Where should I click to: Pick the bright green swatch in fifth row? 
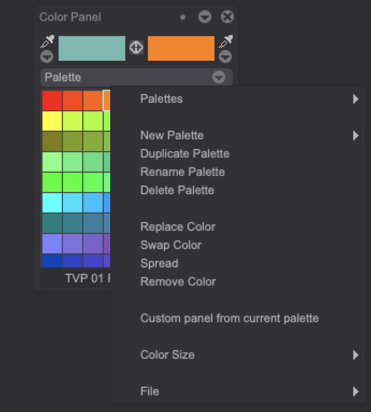(x=52, y=182)
